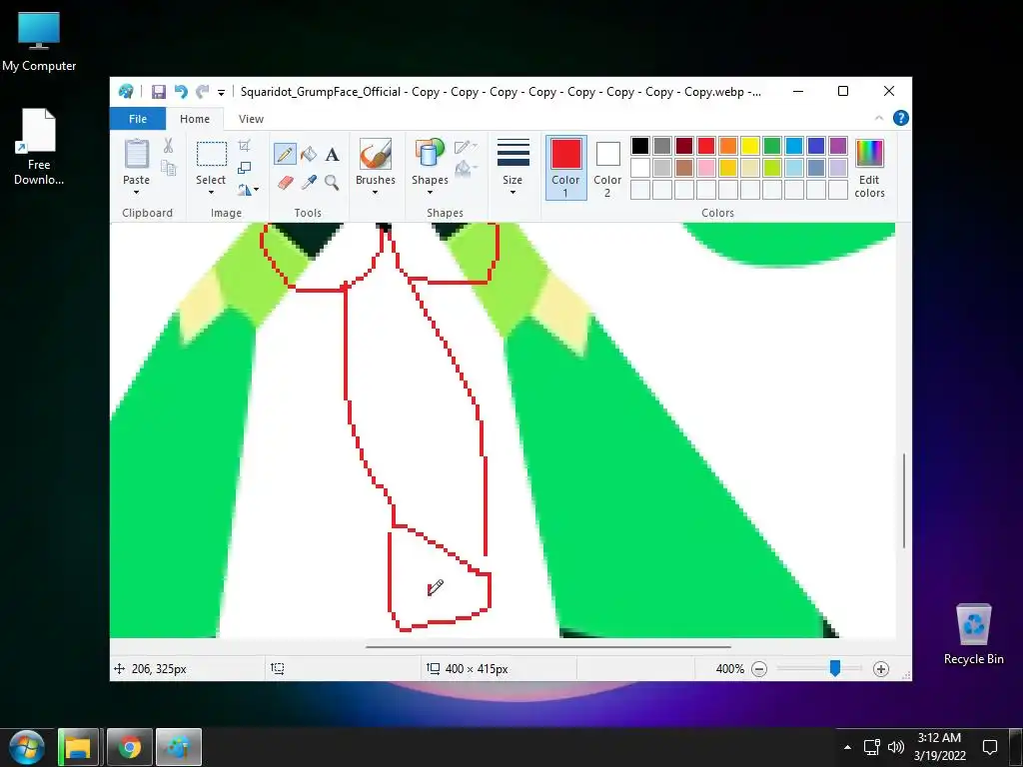Image resolution: width=1023 pixels, height=767 pixels.
Task: Switch to the Home tab
Action: coord(195,119)
